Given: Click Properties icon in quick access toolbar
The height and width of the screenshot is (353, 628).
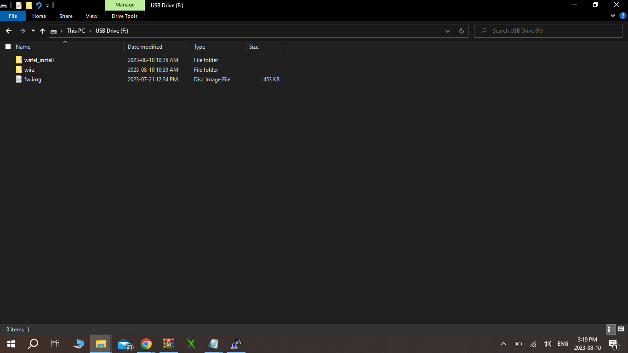Looking at the screenshot, I should 19,6.
